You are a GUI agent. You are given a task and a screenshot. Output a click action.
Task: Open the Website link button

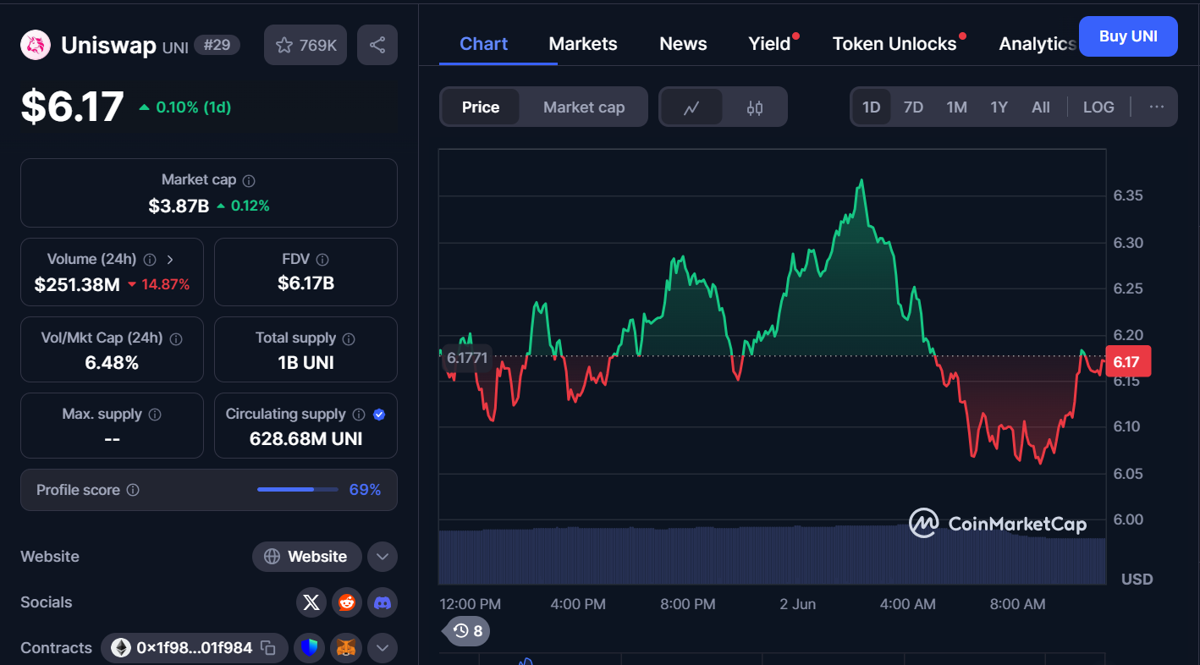pyautogui.click(x=306, y=557)
